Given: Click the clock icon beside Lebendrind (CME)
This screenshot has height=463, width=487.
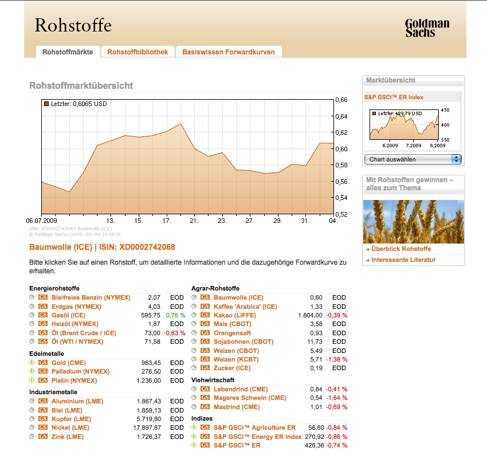Looking at the screenshot, I should tap(194, 389).
